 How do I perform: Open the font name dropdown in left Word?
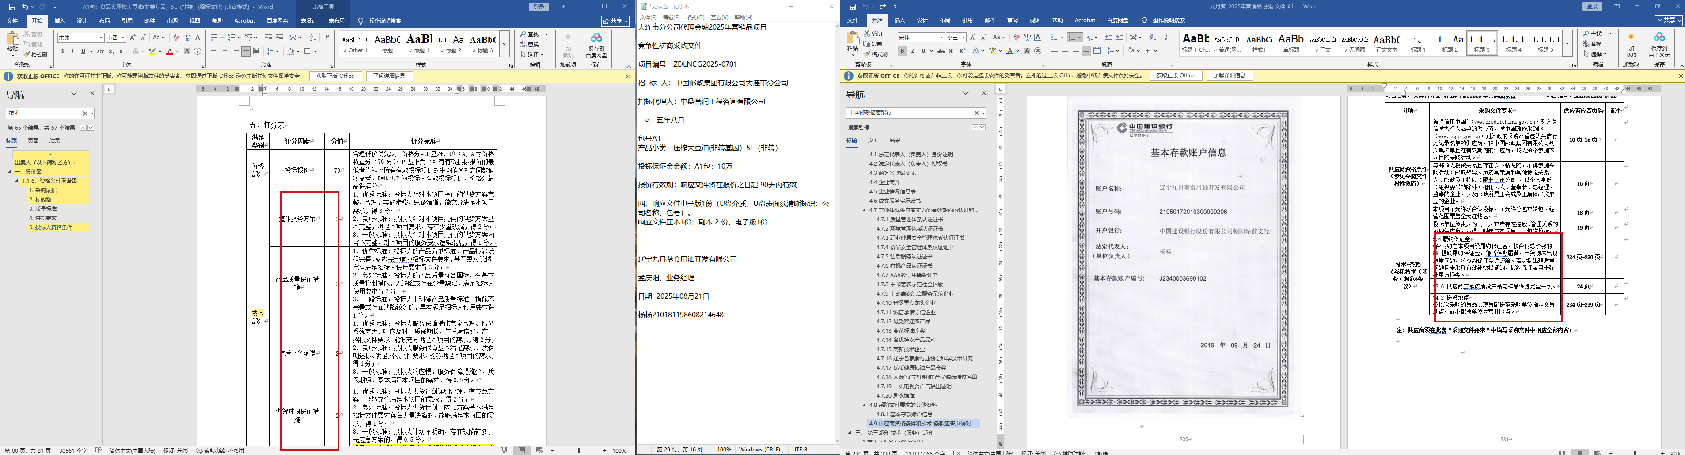[x=101, y=38]
